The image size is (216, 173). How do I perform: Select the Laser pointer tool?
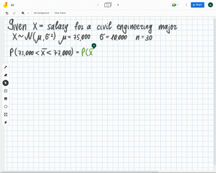coord(5,122)
